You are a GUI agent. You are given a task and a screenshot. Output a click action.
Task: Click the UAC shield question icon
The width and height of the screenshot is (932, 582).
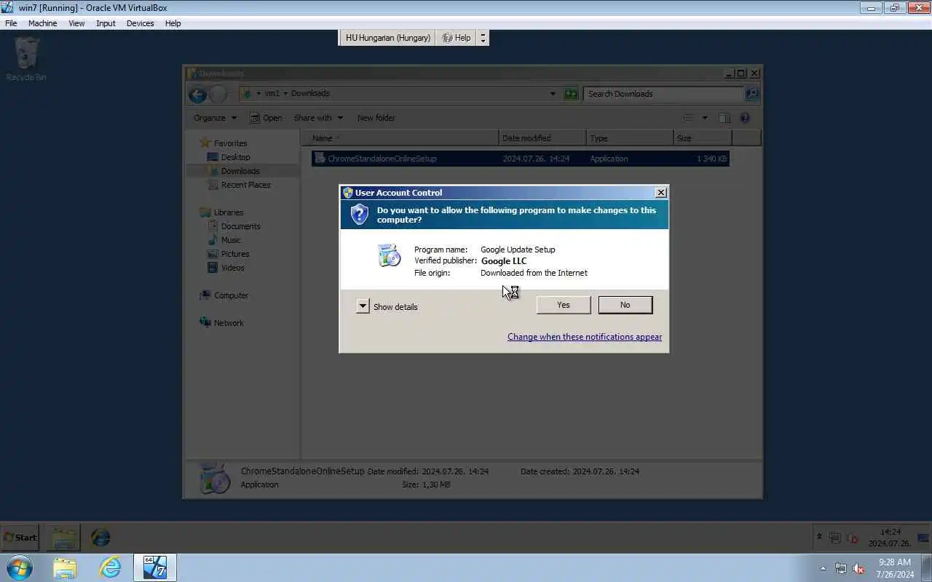pyautogui.click(x=359, y=214)
